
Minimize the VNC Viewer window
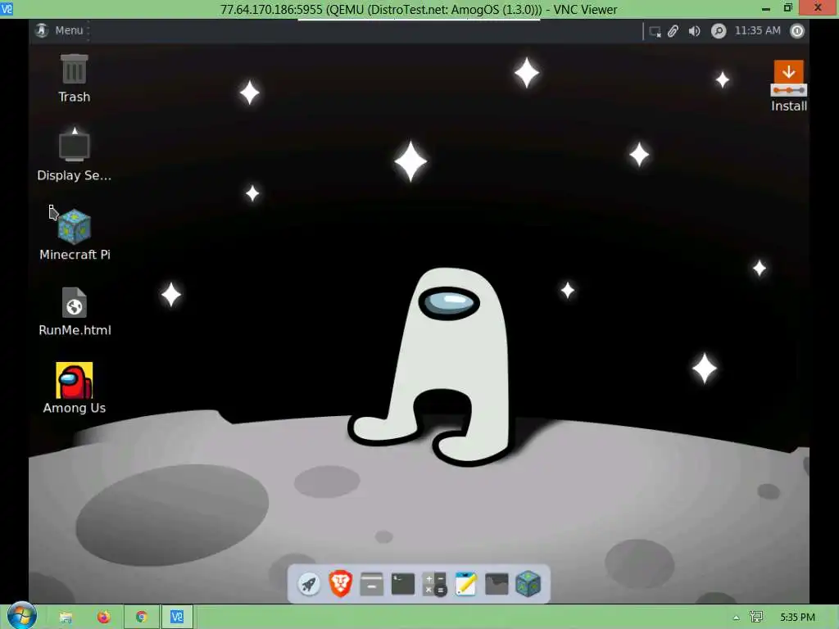(766, 8)
